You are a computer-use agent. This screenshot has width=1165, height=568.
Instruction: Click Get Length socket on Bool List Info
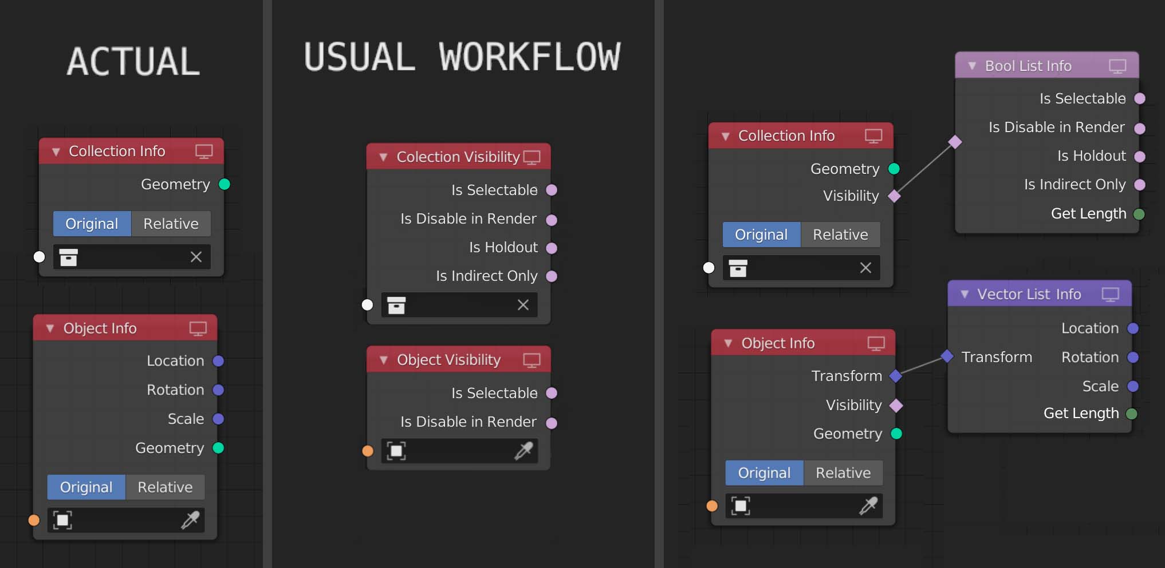tap(1139, 214)
